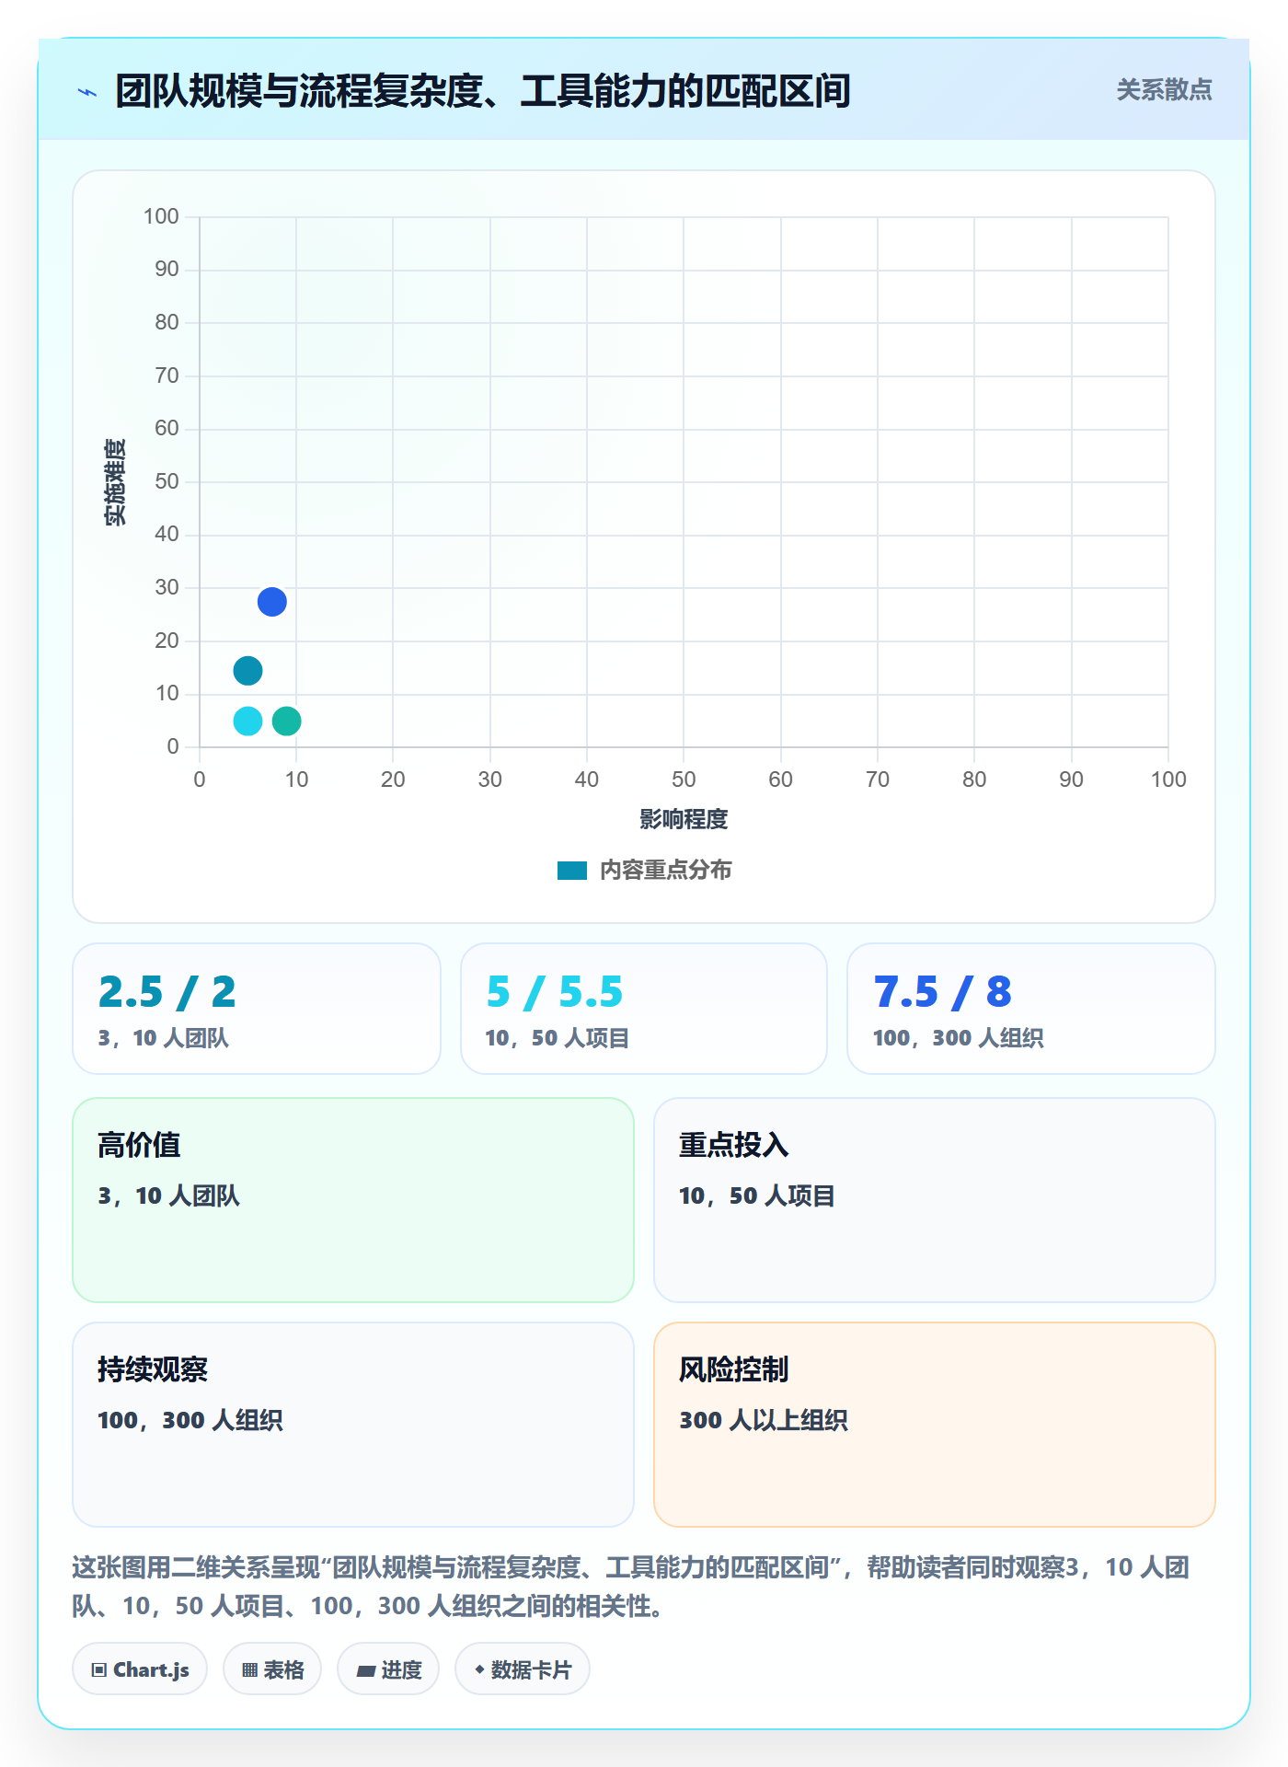Toggle the 内容重点分布 legend color swatch
The image size is (1288, 1767).
click(572, 871)
